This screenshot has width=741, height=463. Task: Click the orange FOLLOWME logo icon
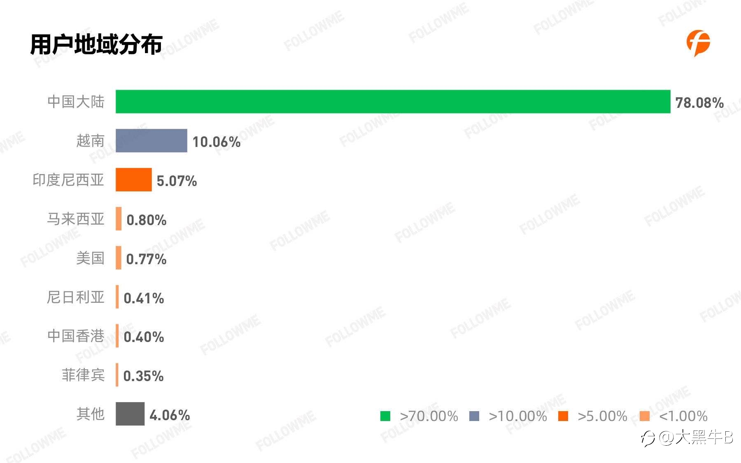(698, 43)
